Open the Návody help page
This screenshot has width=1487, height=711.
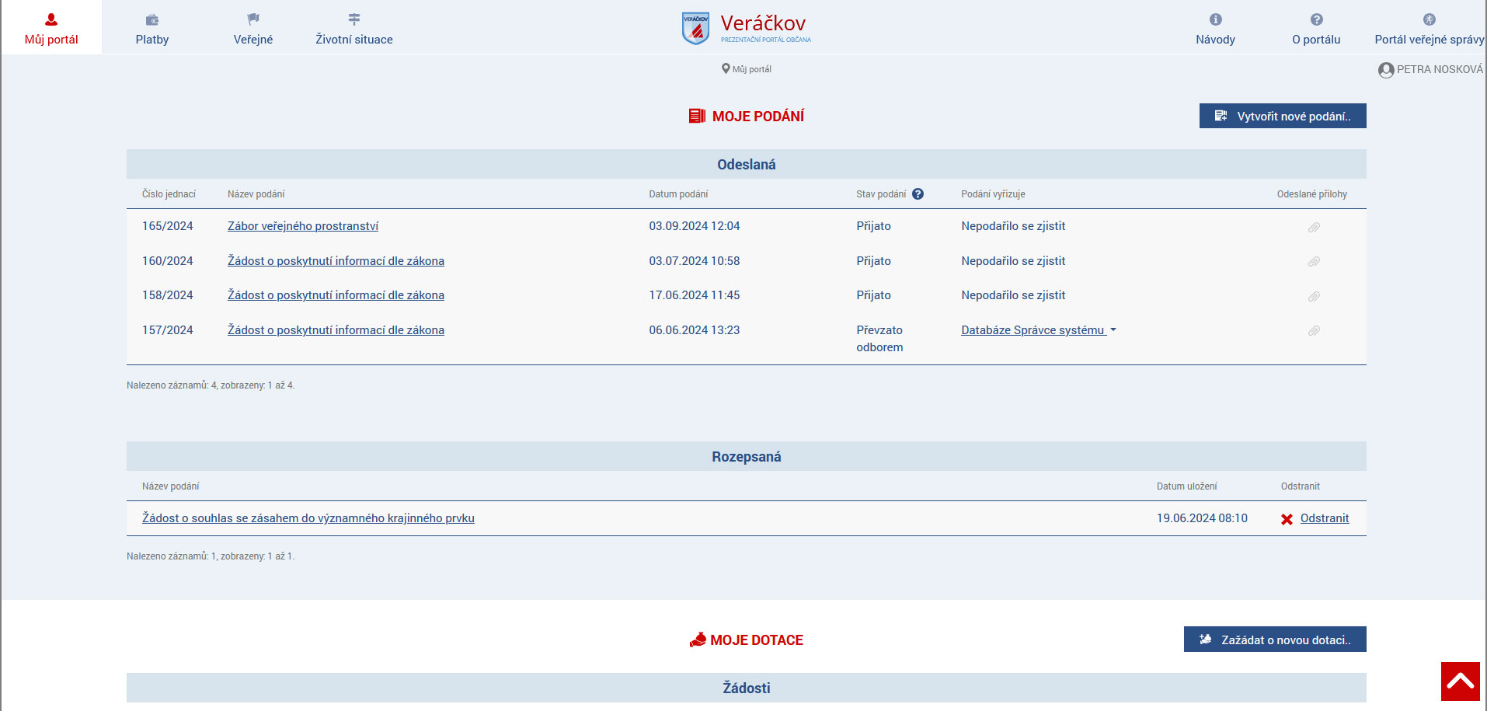[1215, 29]
